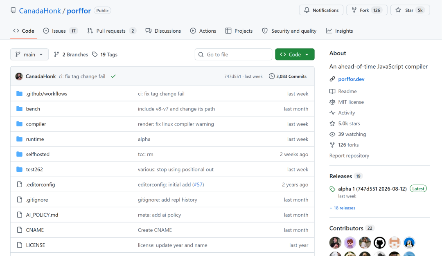This screenshot has height=256, width=442.
Task: Click the file icon beside .gitignore
Action: coord(20,200)
